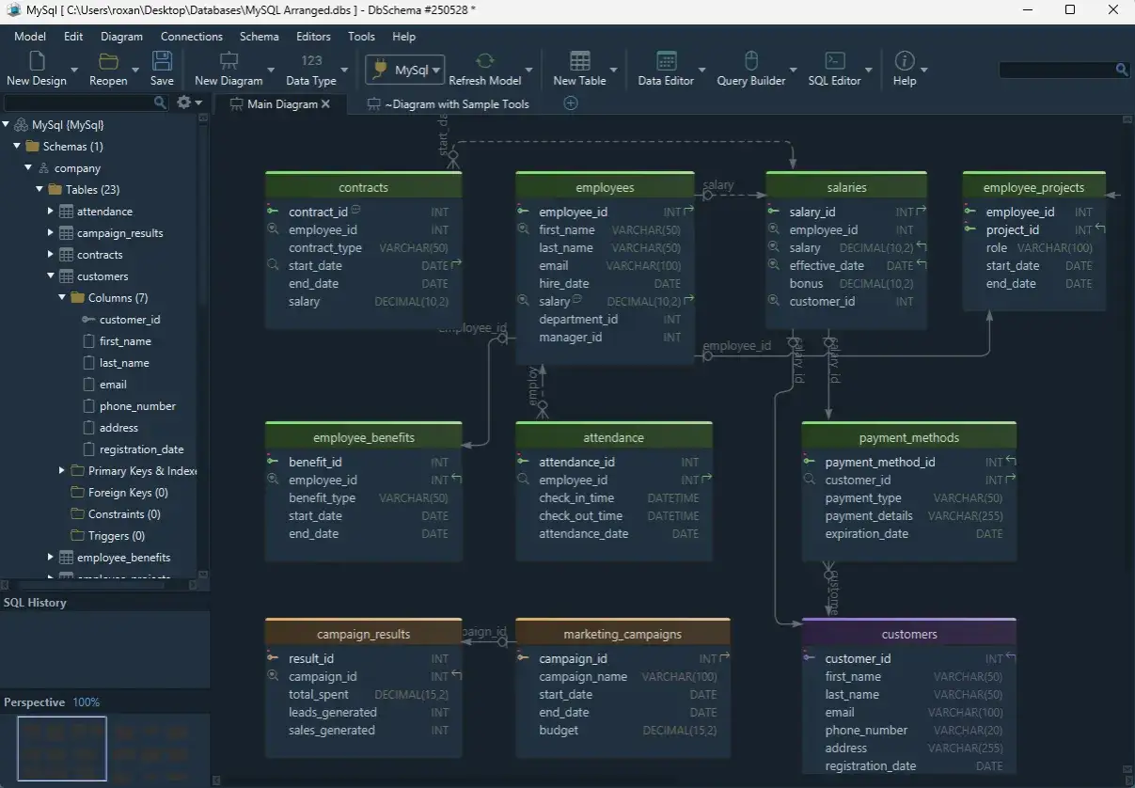The width and height of the screenshot is (1135, 788).
Task: Collapse the Tables (23) tree node
Action: point(39,190)
